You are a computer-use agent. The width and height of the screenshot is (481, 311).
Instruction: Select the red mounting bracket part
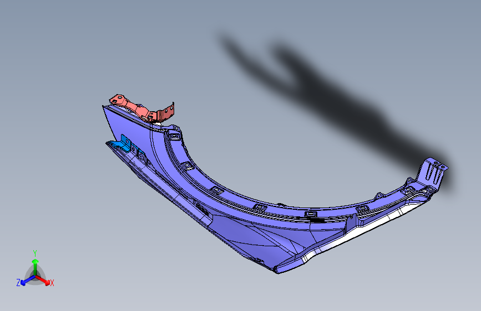(x=141, y=109)
